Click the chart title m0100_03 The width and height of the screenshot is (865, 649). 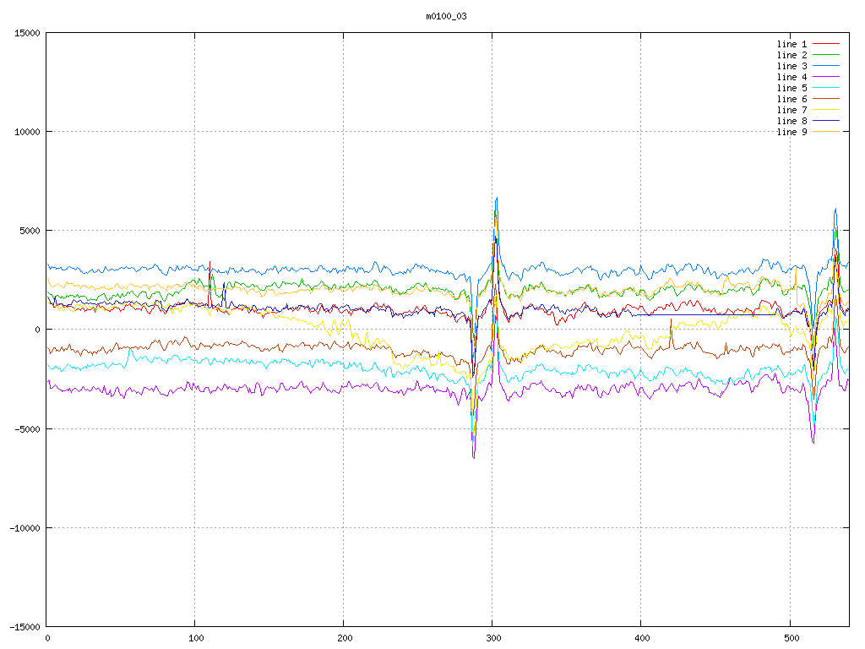(x=446, y=16)
